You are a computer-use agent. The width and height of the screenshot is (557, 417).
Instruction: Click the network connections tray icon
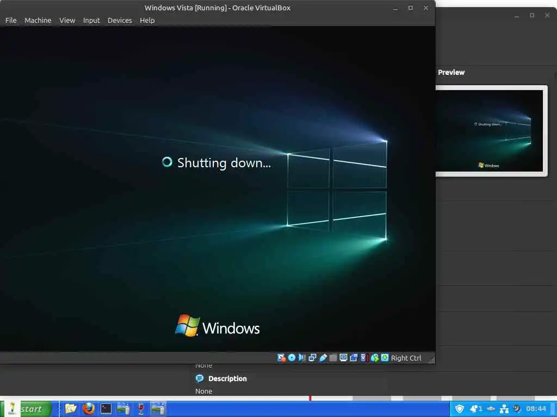504,409
